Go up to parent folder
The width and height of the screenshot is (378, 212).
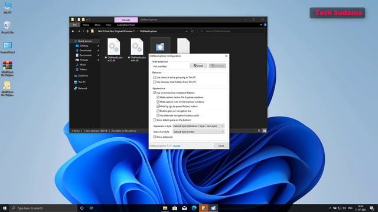[x=87, y=31]
